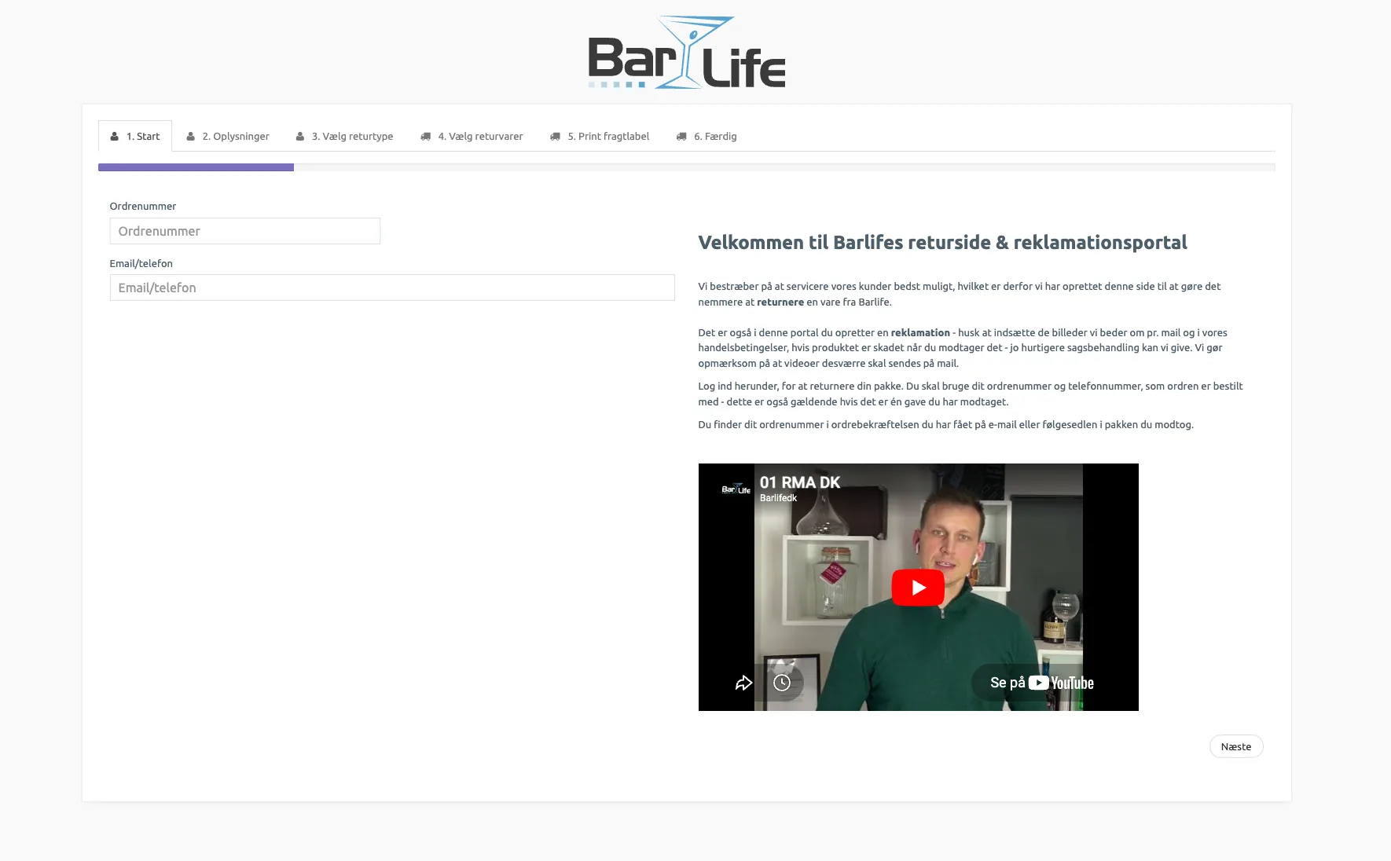Click the user icon beside Oplysninger

coord(190,137)
